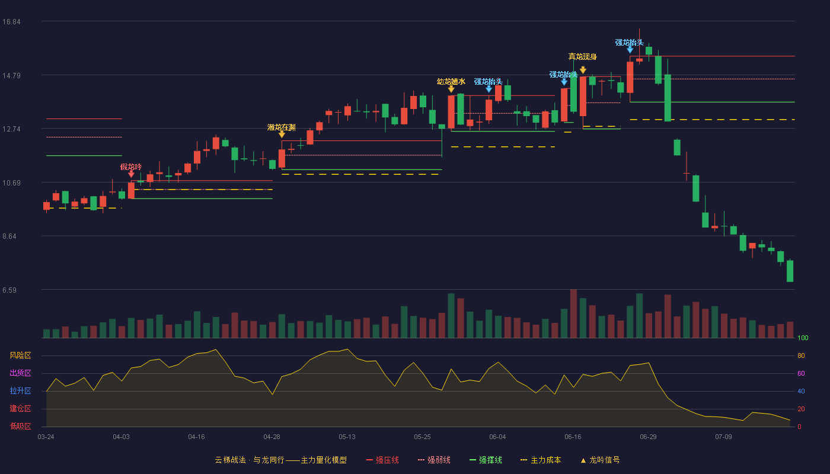Select the 出货区 zone label
Viewport: 830px width, 474px height.
[20, 373]
